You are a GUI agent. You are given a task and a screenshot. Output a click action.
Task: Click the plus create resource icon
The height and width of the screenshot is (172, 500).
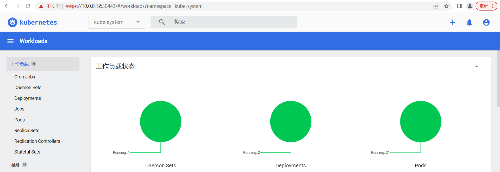[452, 23]
